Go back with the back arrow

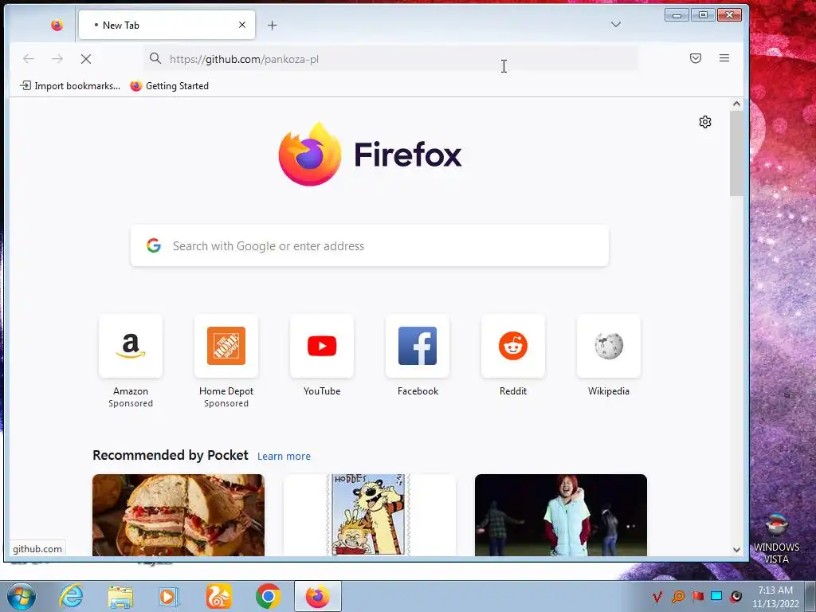[x=29, y=59]
